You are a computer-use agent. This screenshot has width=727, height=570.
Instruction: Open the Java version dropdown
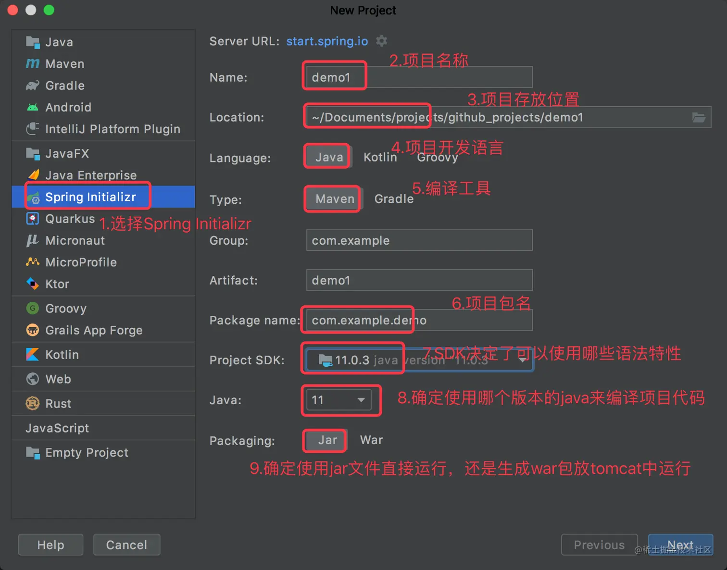(x=338, y=400)
